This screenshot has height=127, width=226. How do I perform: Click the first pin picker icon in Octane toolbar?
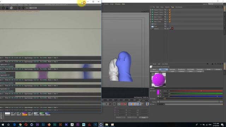tap(19, 8)
